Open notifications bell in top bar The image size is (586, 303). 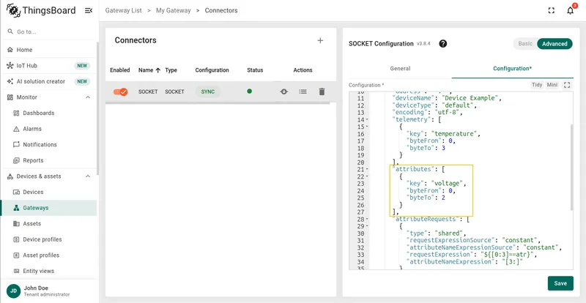click(x=571, y=10)
